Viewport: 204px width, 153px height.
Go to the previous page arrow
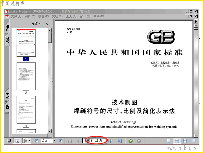pyautogui.click(x=78, y=141)
